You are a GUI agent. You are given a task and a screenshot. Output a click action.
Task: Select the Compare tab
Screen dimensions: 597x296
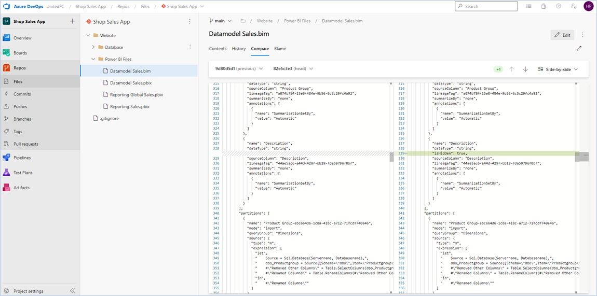(x=260, y=49)
